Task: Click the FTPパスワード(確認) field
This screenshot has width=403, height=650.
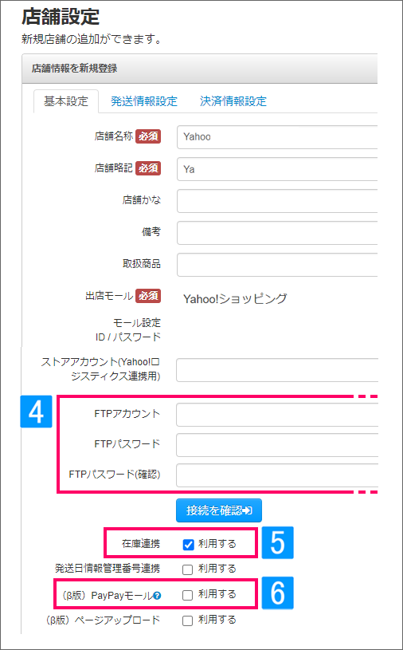Action: pos(277,475)
